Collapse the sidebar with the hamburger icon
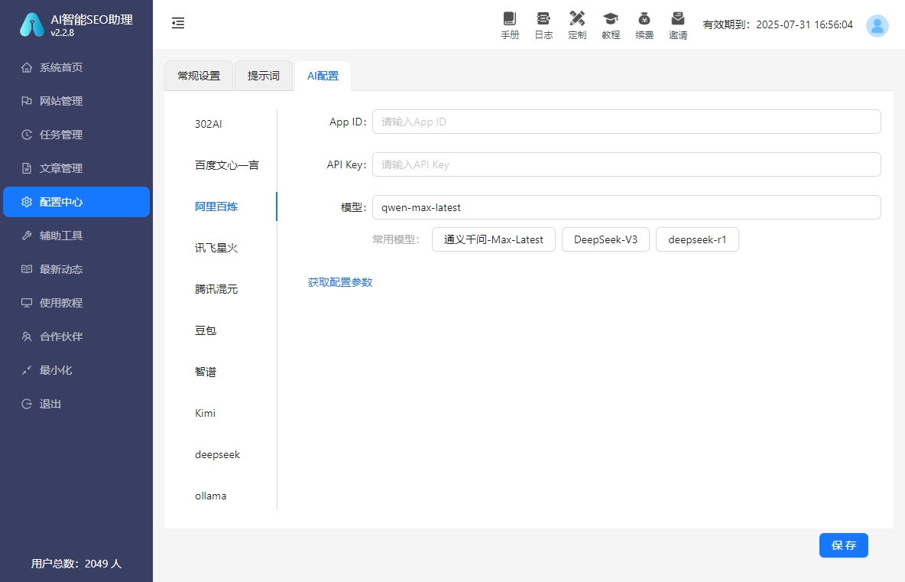The width and height of the screenshot is (905, 582). pos(178,23)
